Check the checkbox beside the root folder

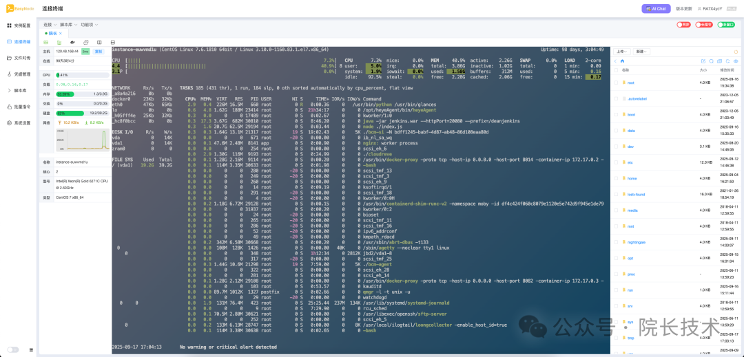(617, 83)
